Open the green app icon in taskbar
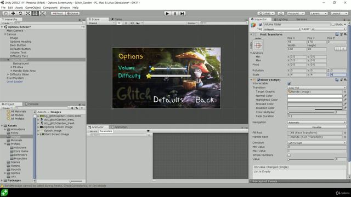The width and height of the screenshot is (351, 197). click(4, 193)
